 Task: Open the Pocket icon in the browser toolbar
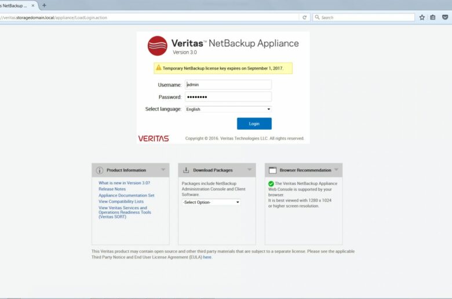[444, 17]
